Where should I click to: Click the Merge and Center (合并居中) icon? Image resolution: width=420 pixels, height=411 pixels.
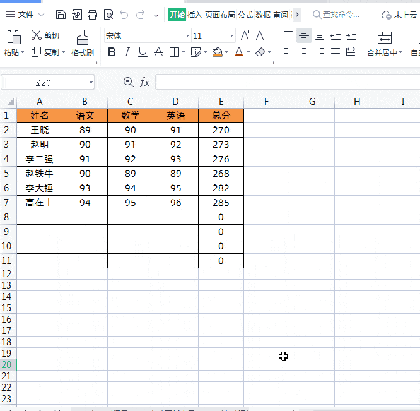click(x=384, y=38)
